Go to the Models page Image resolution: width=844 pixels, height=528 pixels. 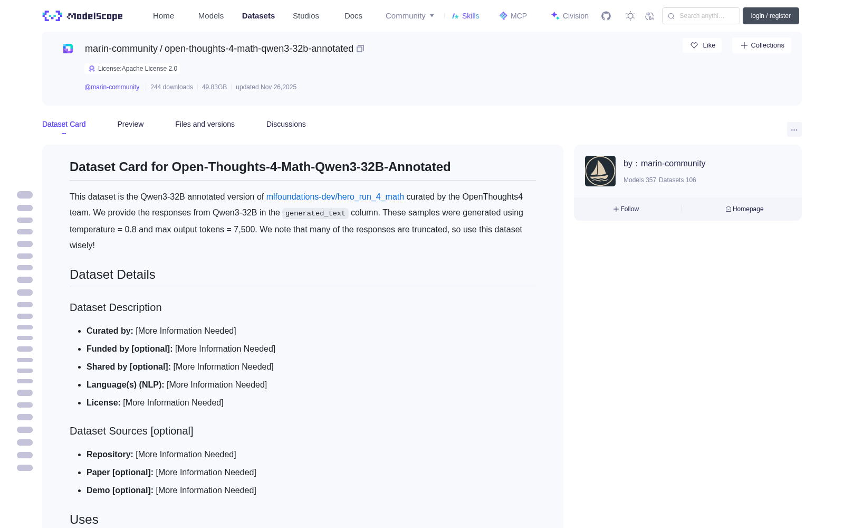(x=211, y=16)
